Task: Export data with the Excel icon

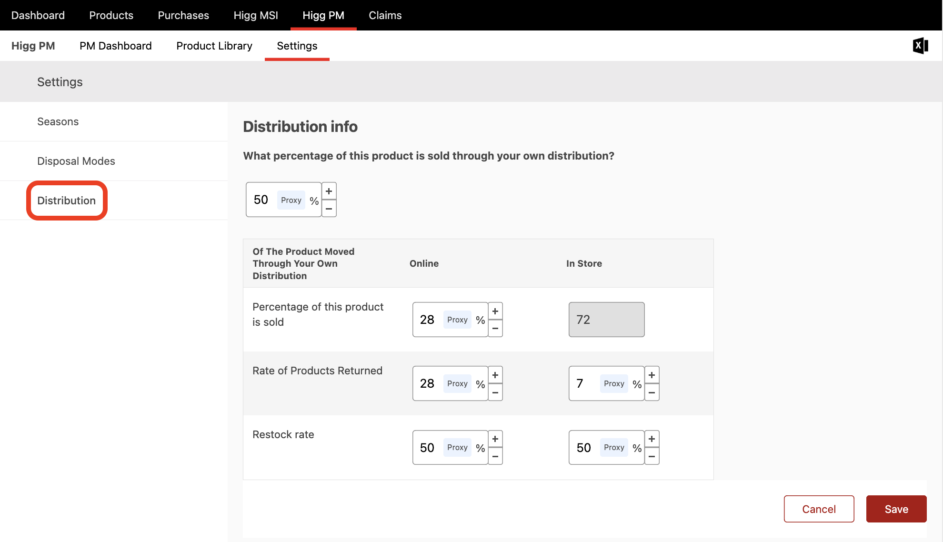Action: [920, 46]
